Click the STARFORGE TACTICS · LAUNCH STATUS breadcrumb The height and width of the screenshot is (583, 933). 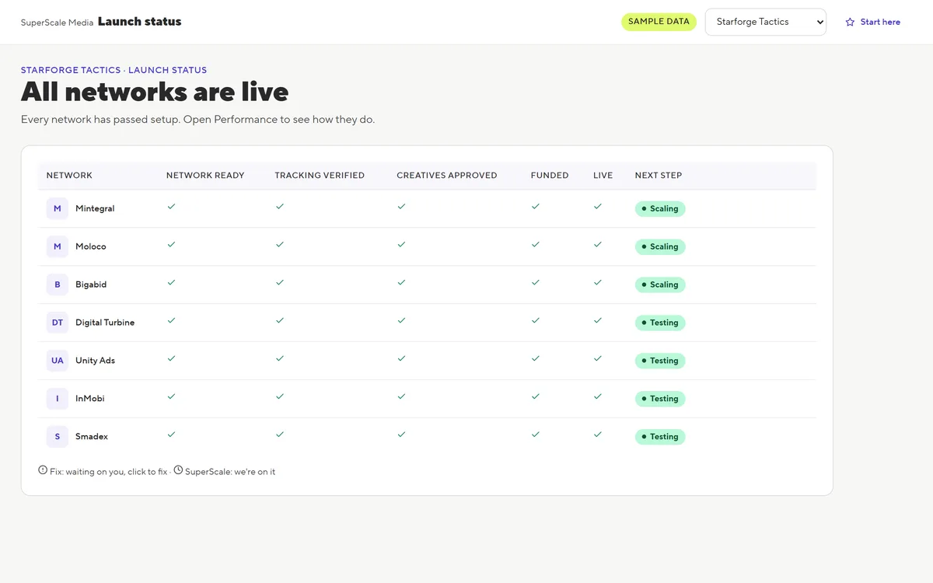click(114, 70)
